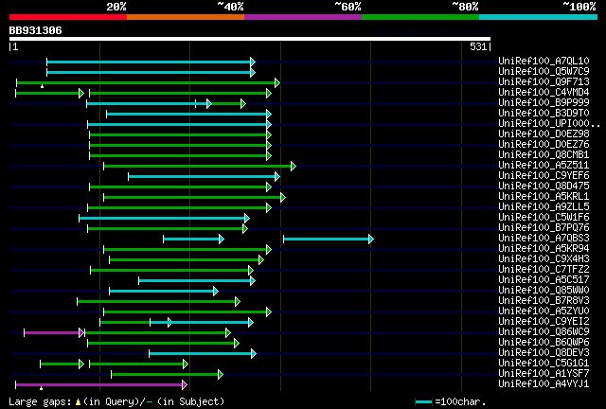Click the purple segment in the Q86WC9 row
Image resolution: width=606 pixels, height=409 pixels.
(x=54, y=333)
